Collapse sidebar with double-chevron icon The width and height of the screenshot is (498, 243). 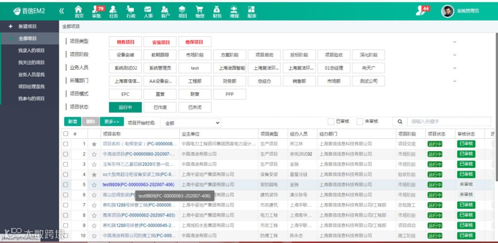62,11
